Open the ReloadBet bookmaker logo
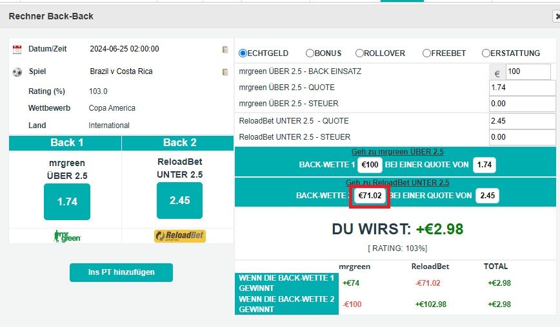The height and width of the screenshot is (327, 560). coord(180,236)
